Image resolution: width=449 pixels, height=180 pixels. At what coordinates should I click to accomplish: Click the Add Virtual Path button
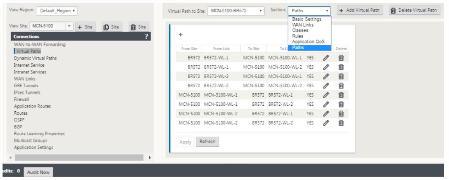tap(360, 10)
